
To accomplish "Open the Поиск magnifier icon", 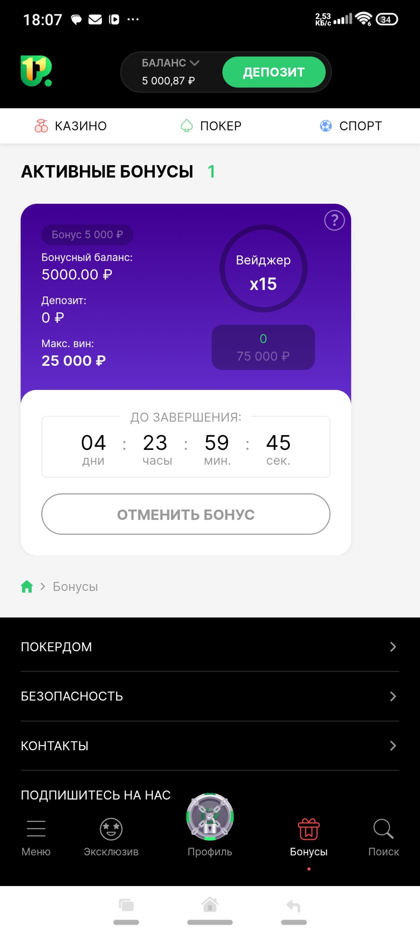I will (384, 829).
